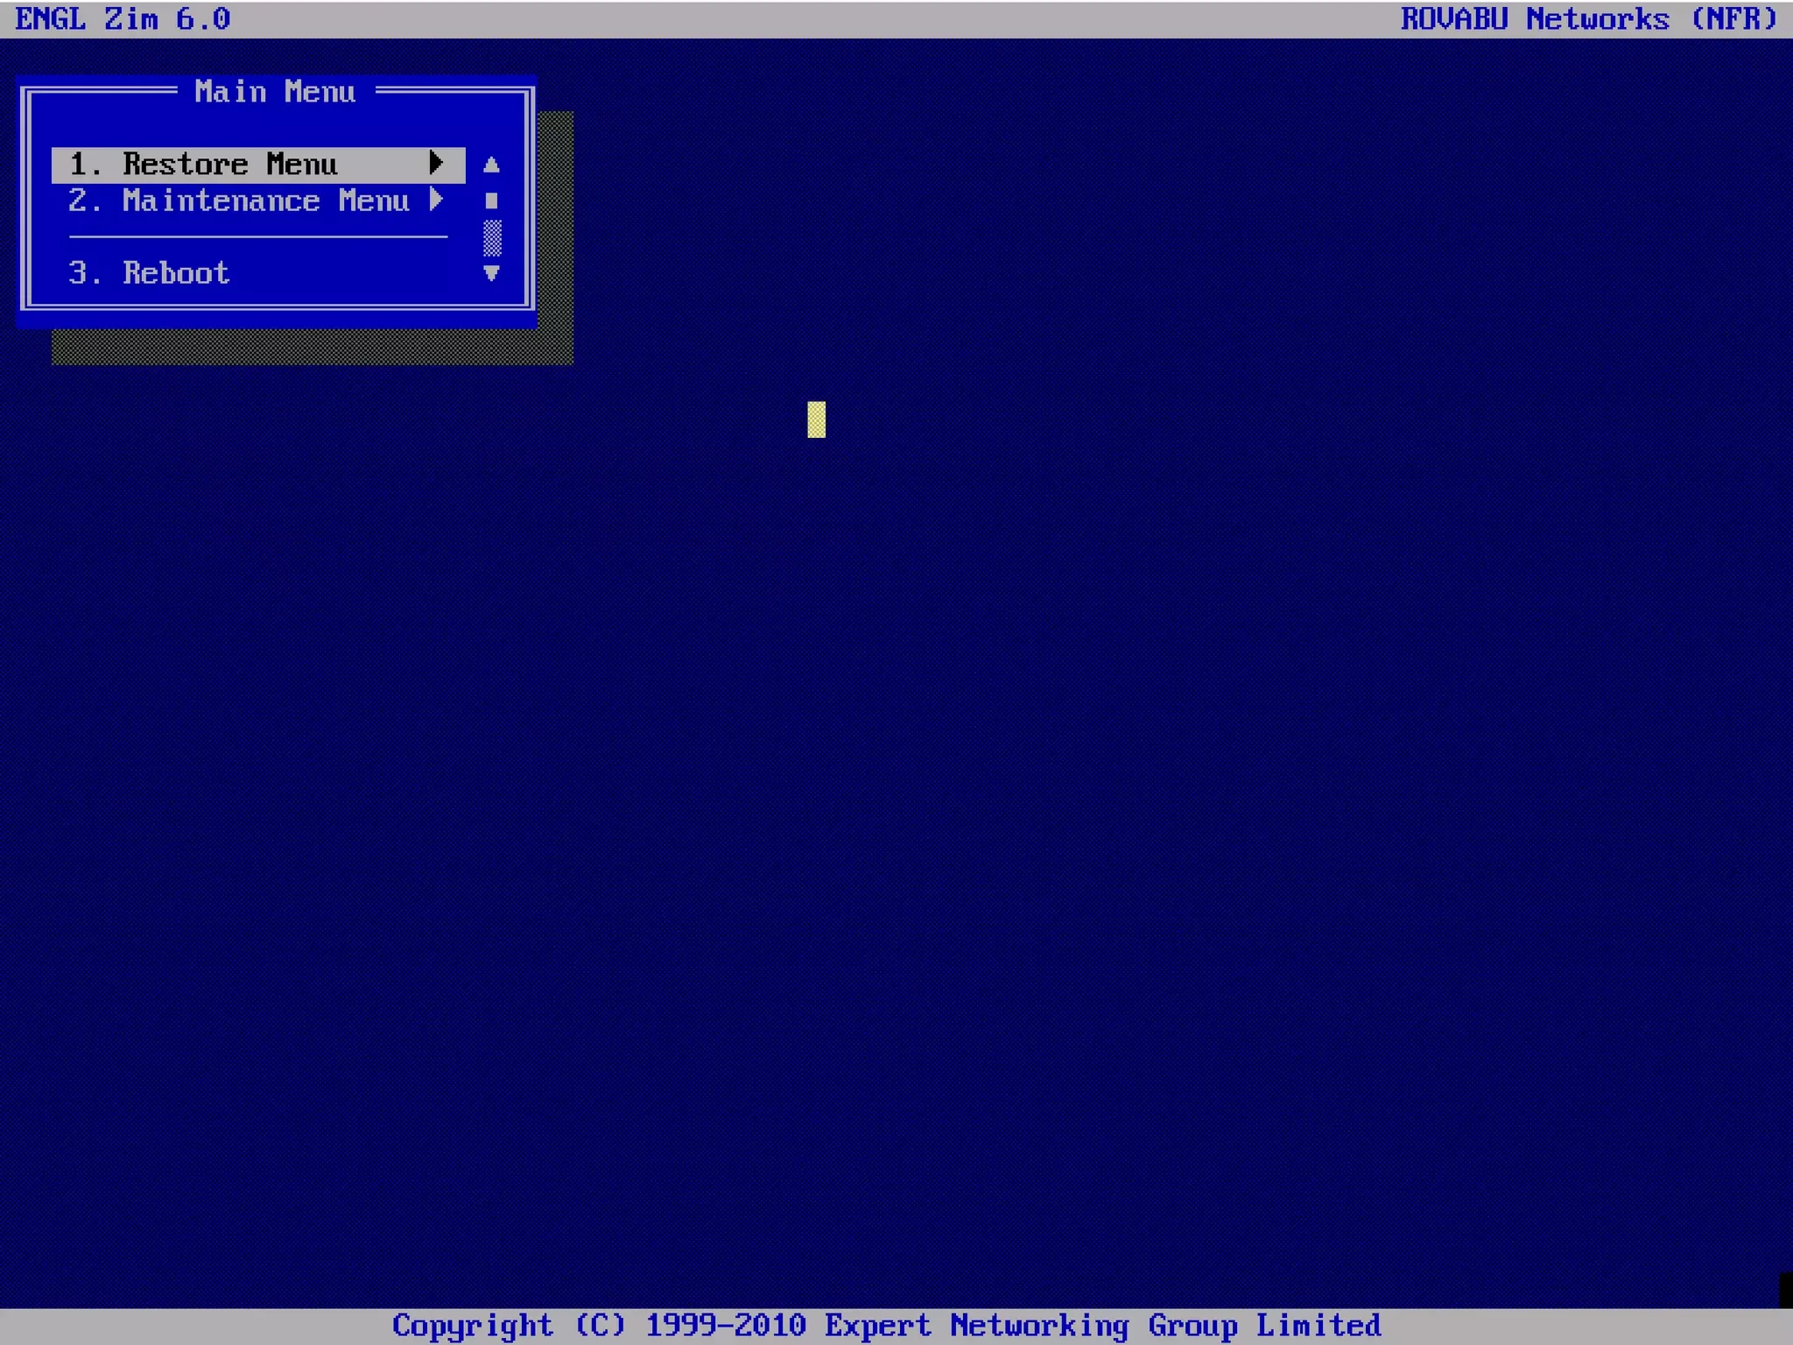This screenshot has height=1345, width=1793.
Task: Select the Maintenance Menu entry
Action: tap(265, 201)
